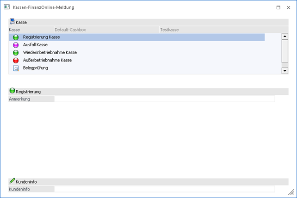Choose Außerbetriebnahme Kasse from the list
The image size is (297, 198).
coord(47,61)
